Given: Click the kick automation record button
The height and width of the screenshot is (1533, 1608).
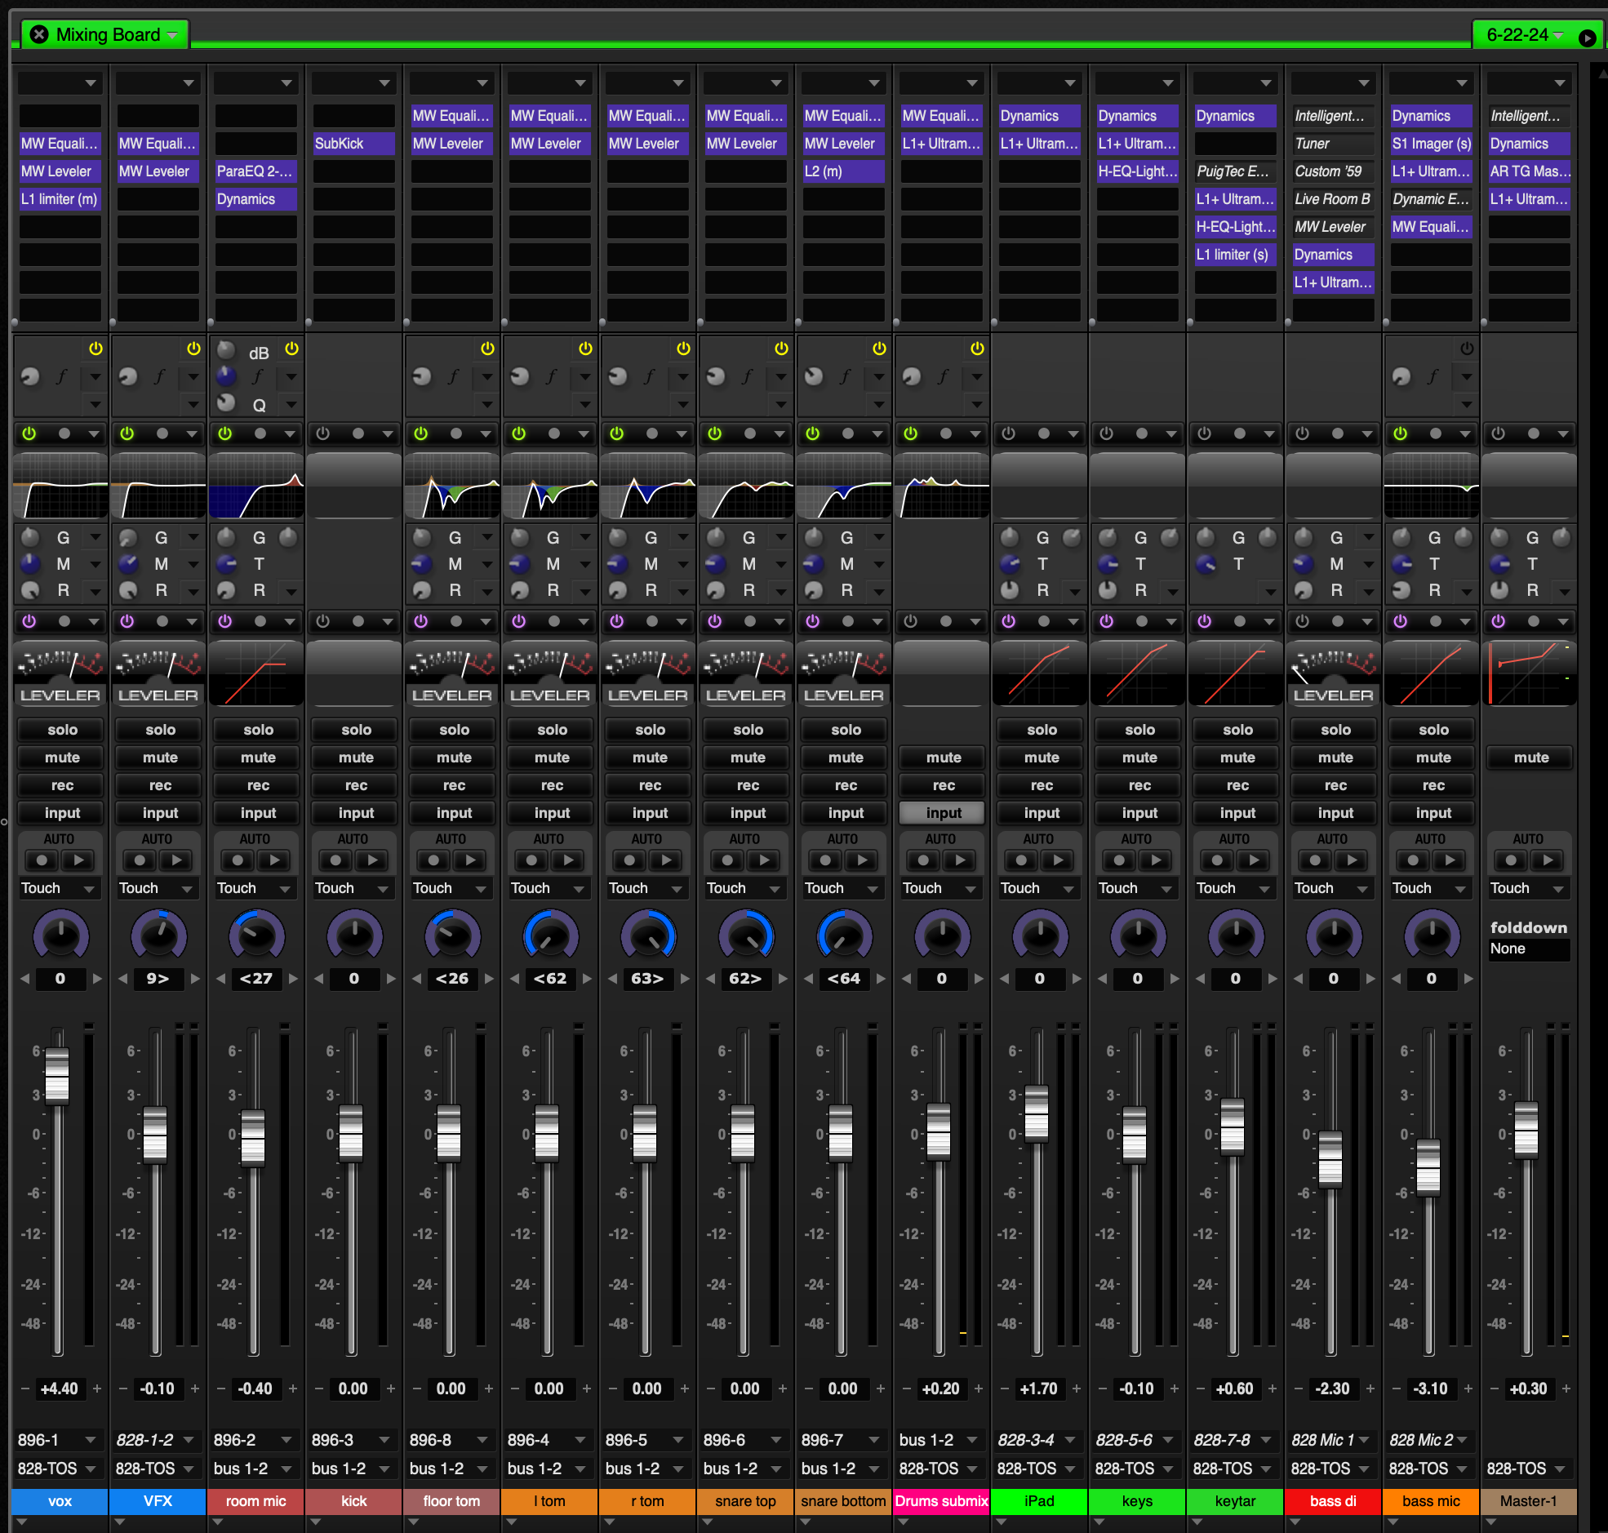Looking at the screenshot, I should pyautogui.click(x=335, y=860).
